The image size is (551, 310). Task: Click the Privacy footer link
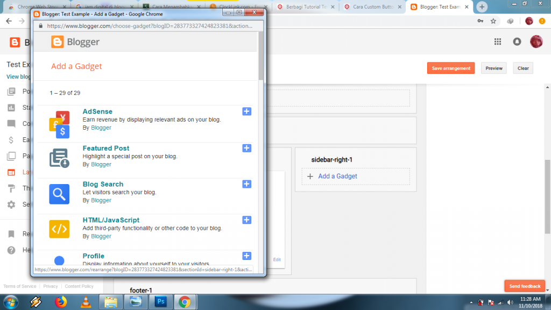[50, 286]
